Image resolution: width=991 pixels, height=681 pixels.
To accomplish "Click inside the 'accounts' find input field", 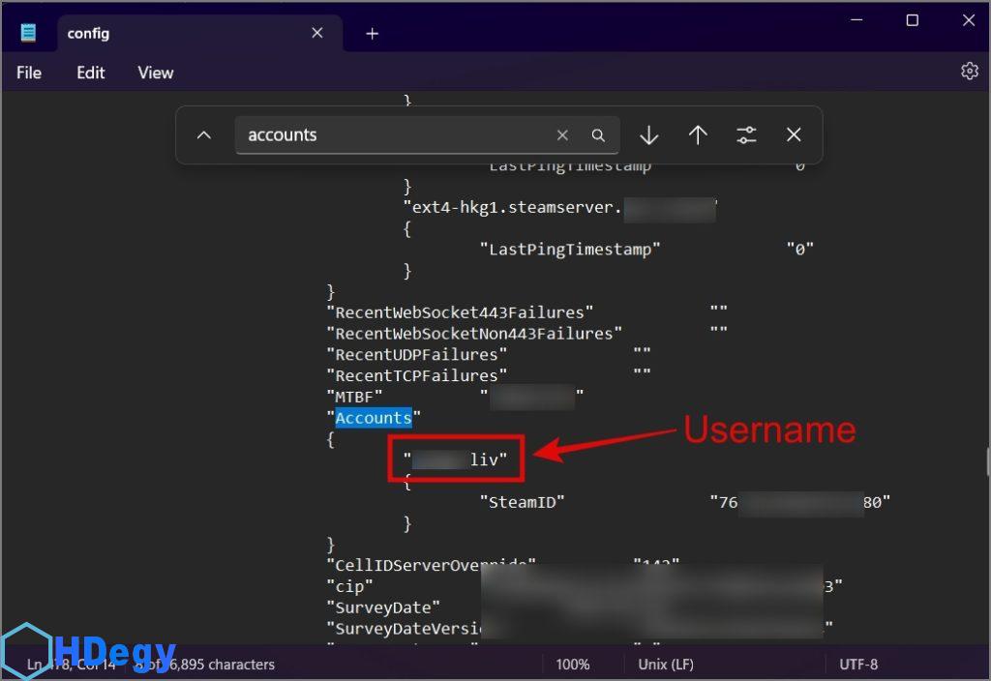I will point(387,135).
